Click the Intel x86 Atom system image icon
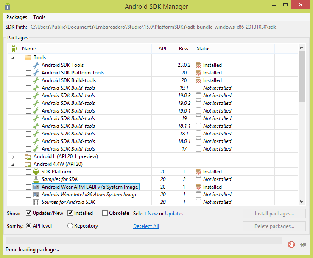The image size is (313, 258). (36, 195)
